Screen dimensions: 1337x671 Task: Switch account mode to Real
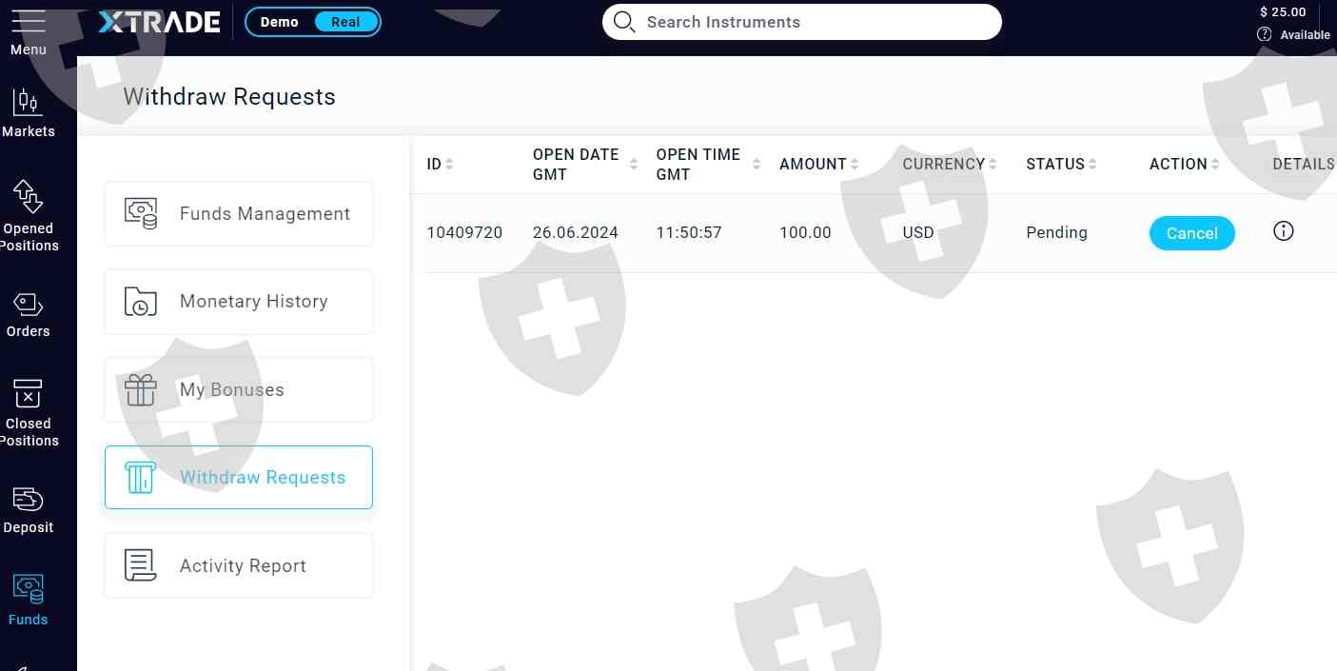[x=345, y=22]
